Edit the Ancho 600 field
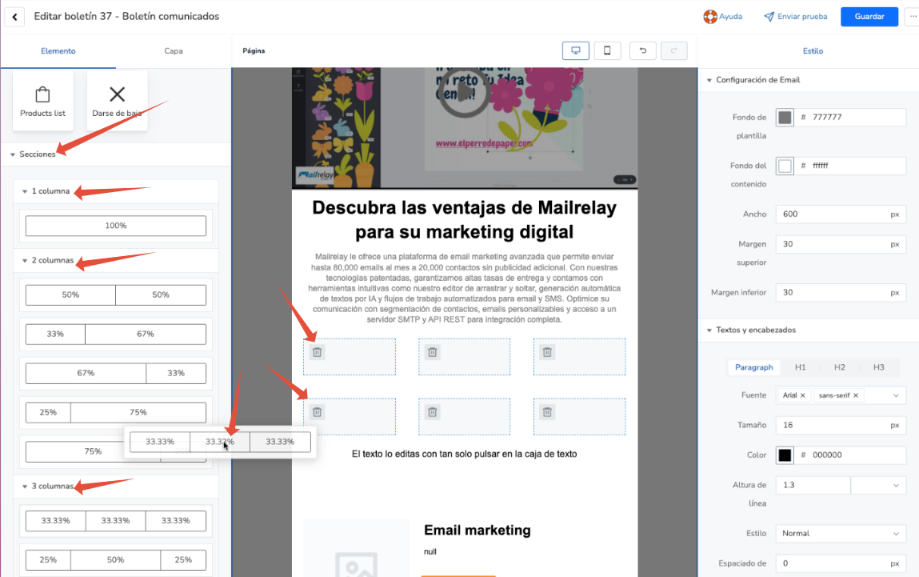 click(x=841, y=214)
